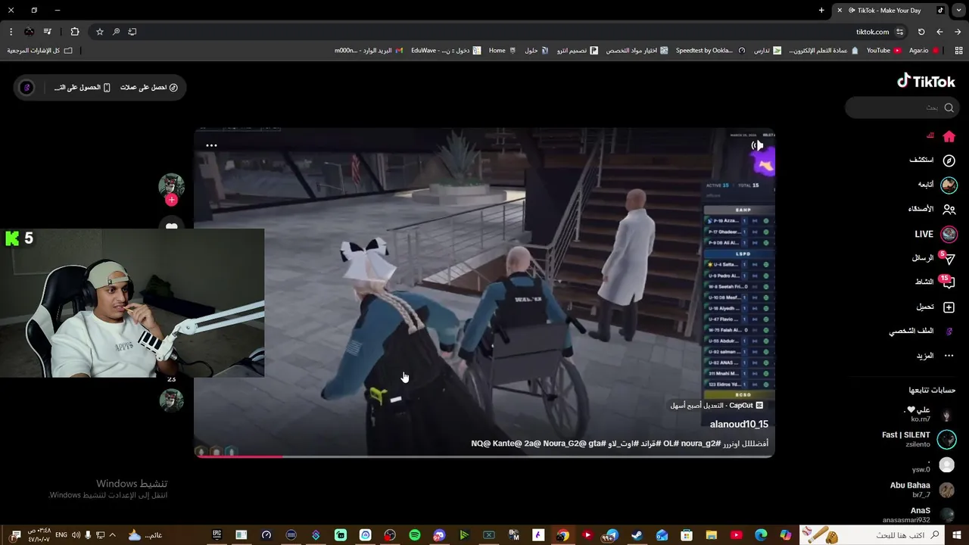Open the Windows Start button
969x545 pixels.
click(x=956, y=535)
